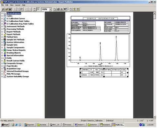Click the last hourglass toolbar icon
This screenshot has width=157, height=128.
[78, 9]
